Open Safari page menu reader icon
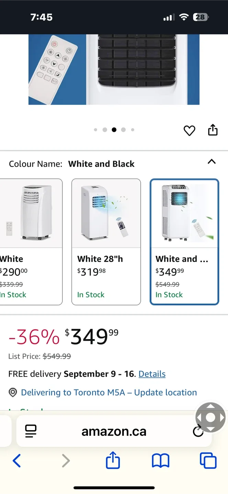 tap(31, 431)
